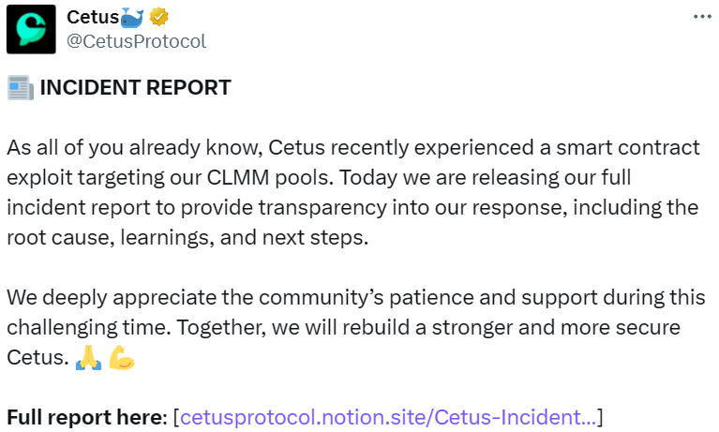
Task: Click the words "smart contract"
Action: click(x=638, y=148)
